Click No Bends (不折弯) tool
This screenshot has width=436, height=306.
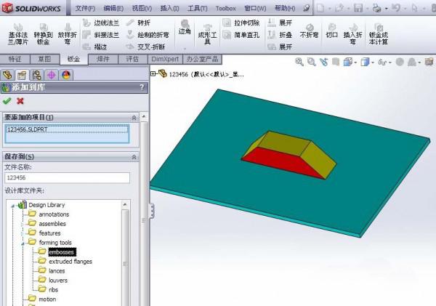point(310,31)
